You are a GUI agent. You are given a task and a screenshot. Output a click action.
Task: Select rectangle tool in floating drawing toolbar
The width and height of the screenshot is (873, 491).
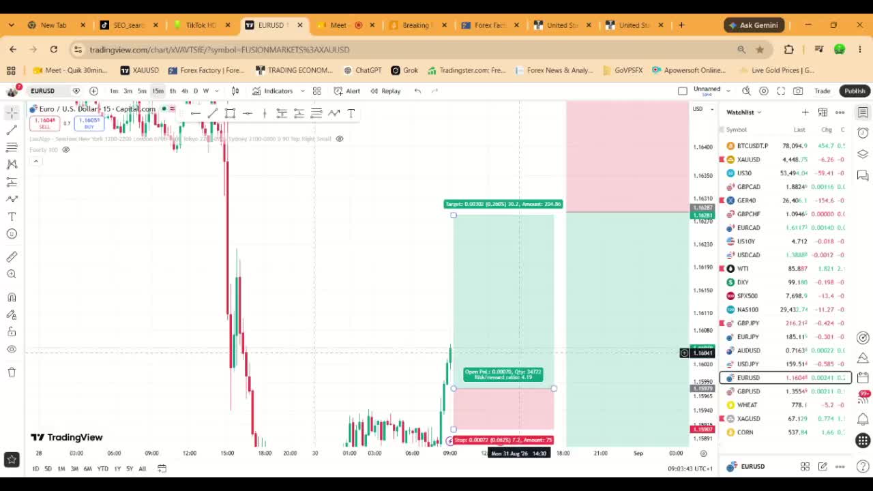231,113
